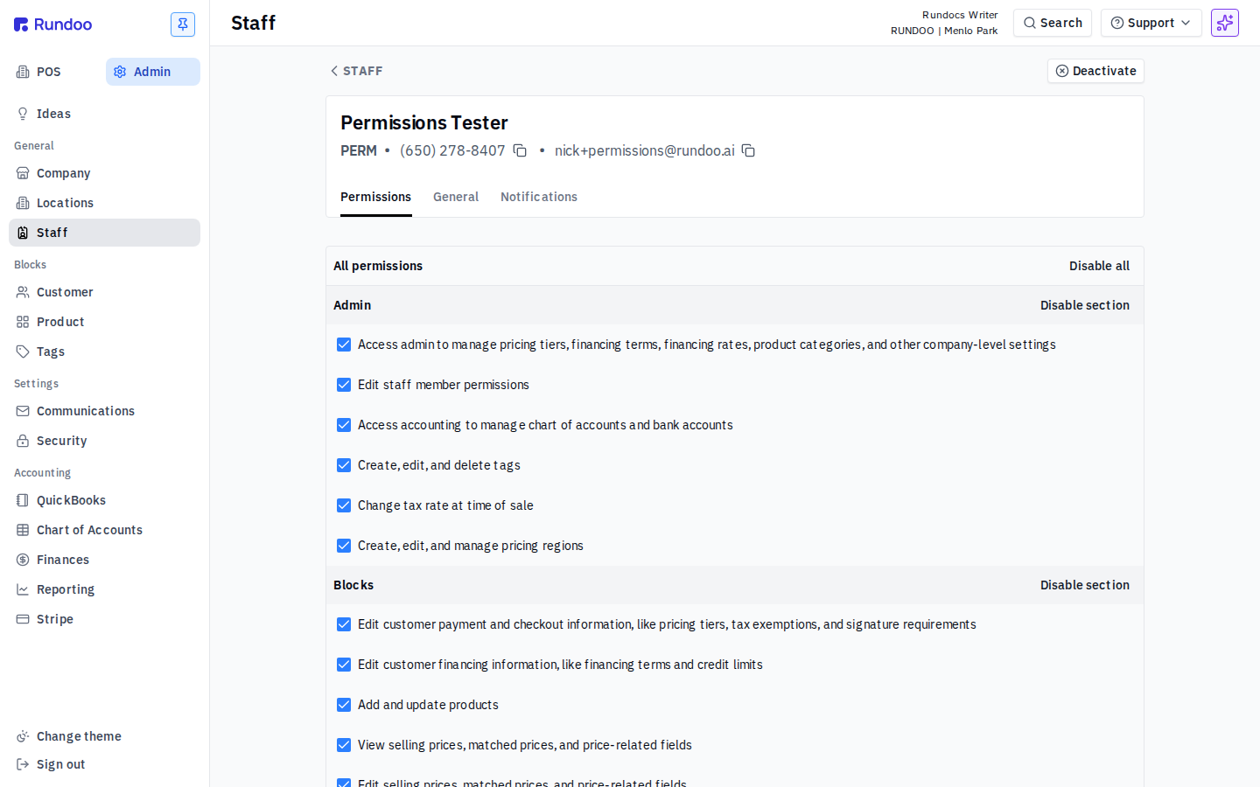This screenshot has width=1260, height=787.
Task: Go back using the STAFF chevron
Action: (x=356, y=71)
